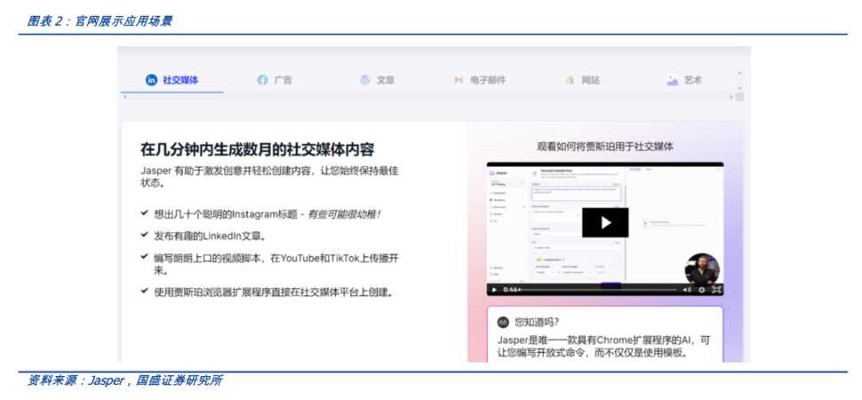Enter fullscreen mode on the video
Viewport: 862px width, 400px height.
click(x=716, y=289)
